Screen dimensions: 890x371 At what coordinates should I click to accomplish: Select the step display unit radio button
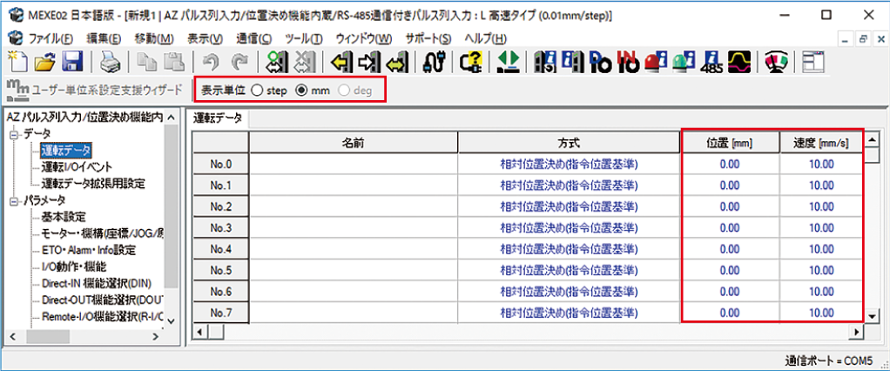tap(257, 90)
